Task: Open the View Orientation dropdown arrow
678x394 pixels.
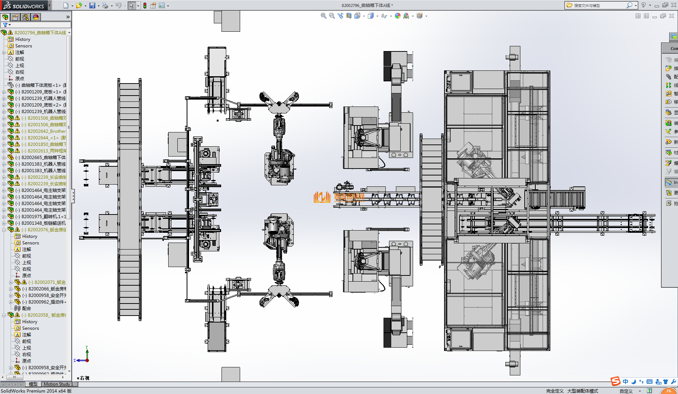Action: (364, 16)
